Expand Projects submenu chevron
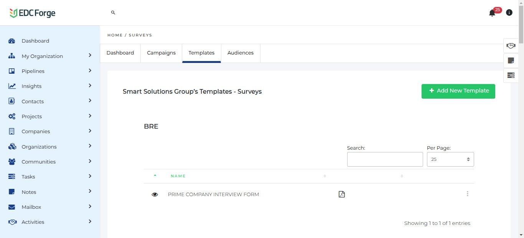This screenshot has width=524, height=238. click(90, 116)
